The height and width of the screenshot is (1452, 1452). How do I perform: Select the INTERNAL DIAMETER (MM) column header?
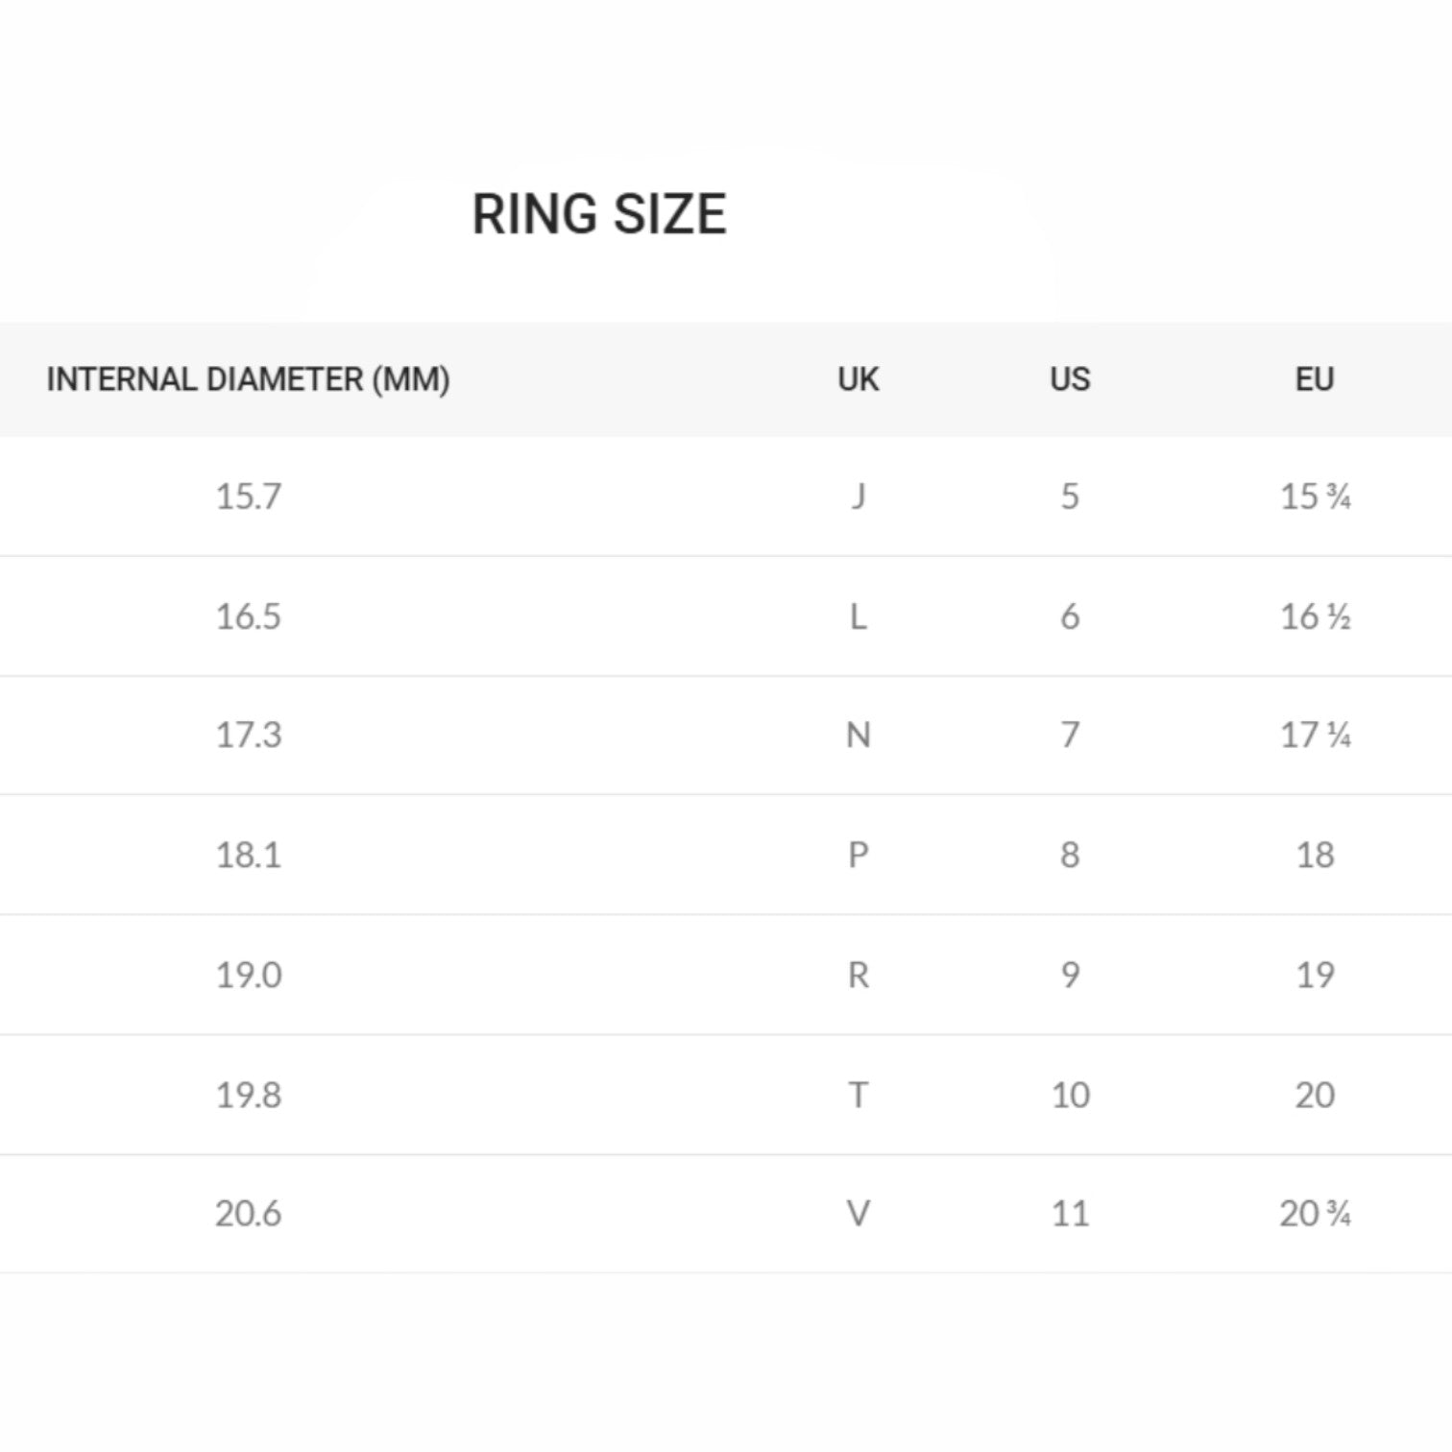click(x=248, y=379)
